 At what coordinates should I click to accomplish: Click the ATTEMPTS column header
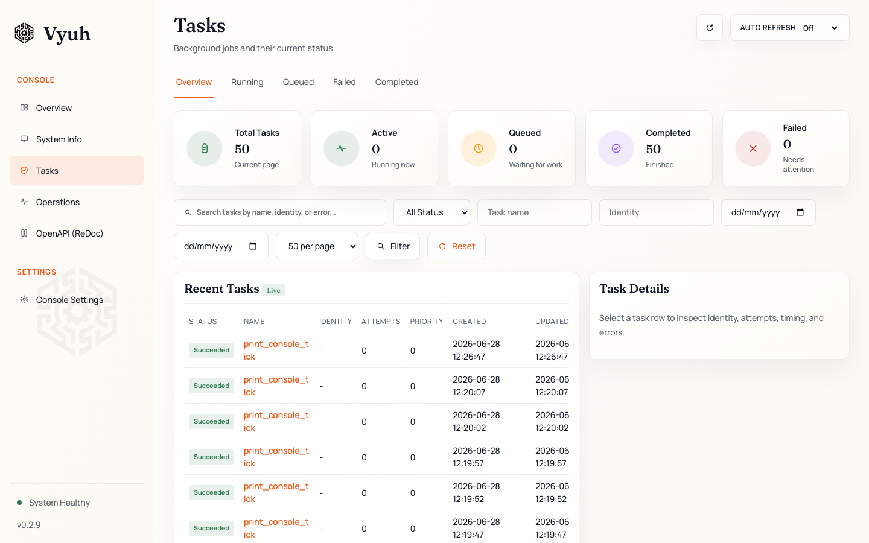[x=381, y=322]
